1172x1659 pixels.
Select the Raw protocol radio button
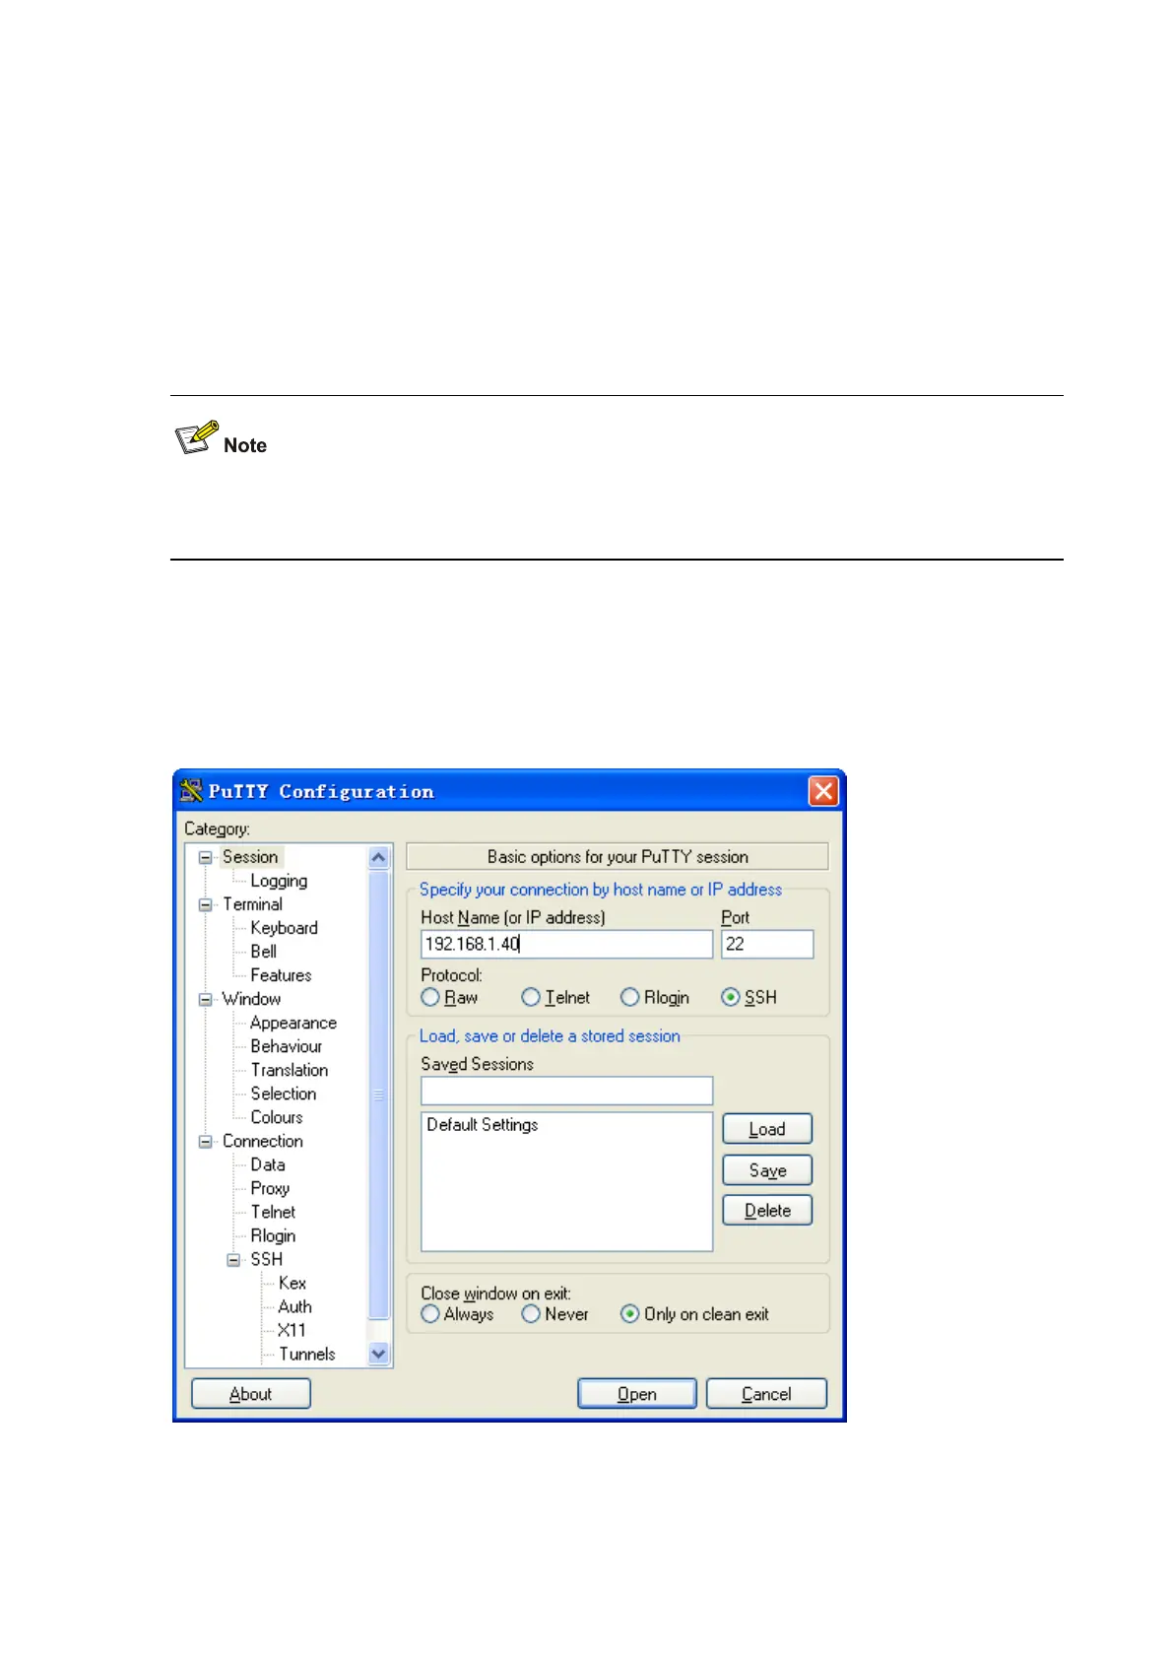point(430,997)
